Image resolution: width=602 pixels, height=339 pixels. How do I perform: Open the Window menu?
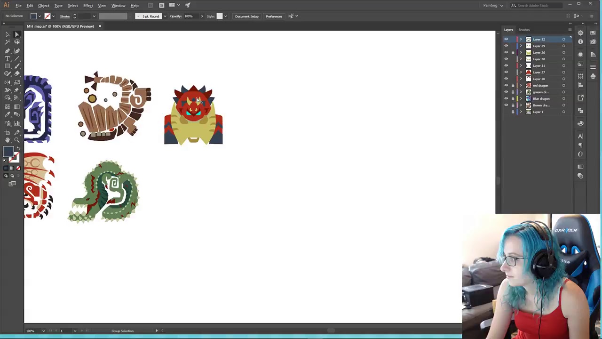[x=118, y=5]
